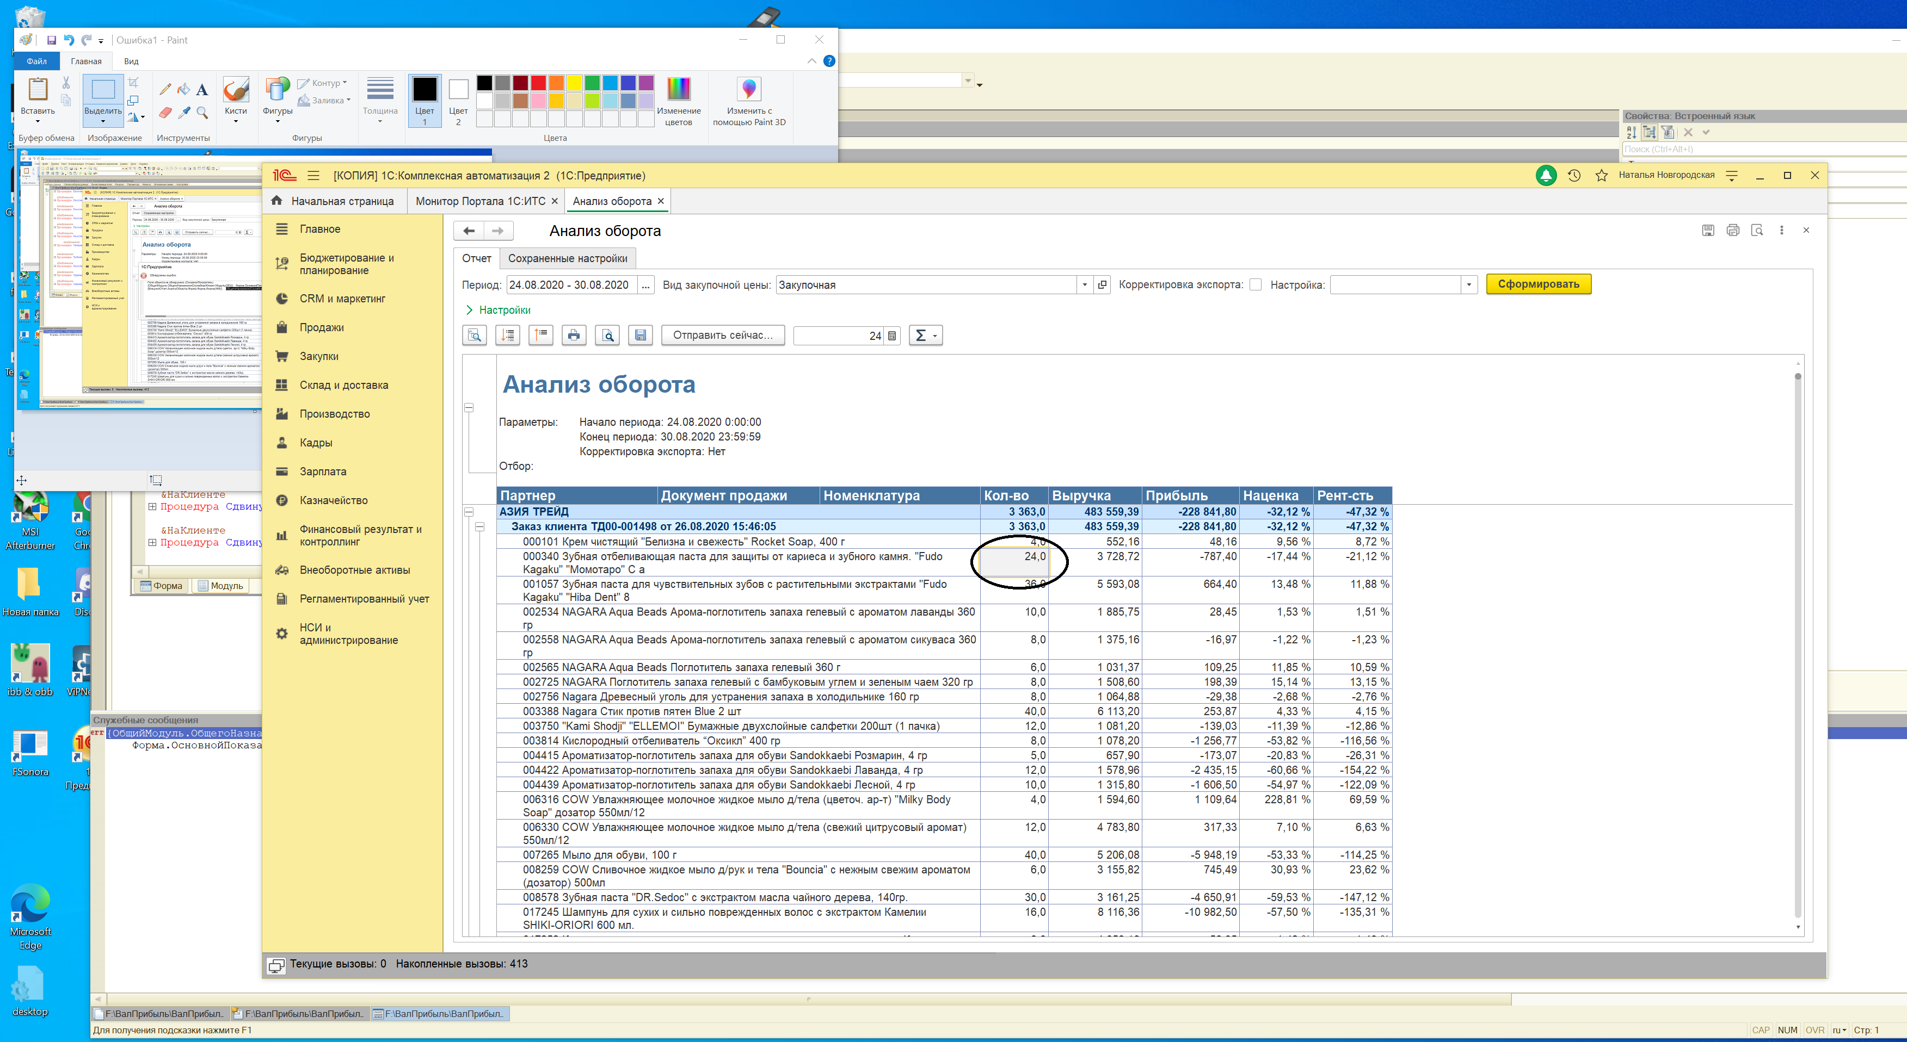This screenshot has height=1042, width=1907.
Task: Collapse the Заказ клиента ТД00-001498 group
Action: pyautogui.click(x=479, y=526)
